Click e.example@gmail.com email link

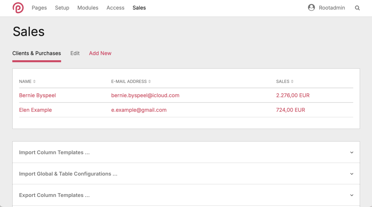pyautogui.click(x=139, y=110)
